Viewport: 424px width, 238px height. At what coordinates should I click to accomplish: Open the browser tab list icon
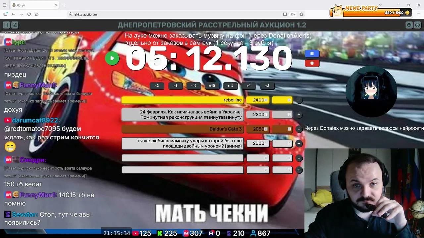tap(4, 5)
